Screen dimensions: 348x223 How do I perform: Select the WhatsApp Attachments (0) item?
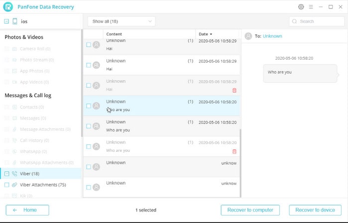pyautogui.click(x=47, y=162)
